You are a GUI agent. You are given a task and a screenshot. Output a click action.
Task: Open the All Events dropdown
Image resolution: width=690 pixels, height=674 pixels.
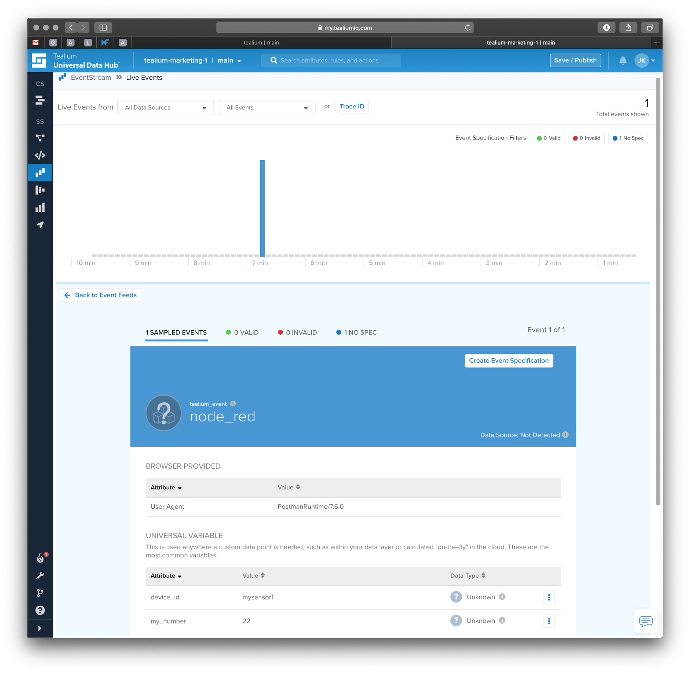(267, 107)
